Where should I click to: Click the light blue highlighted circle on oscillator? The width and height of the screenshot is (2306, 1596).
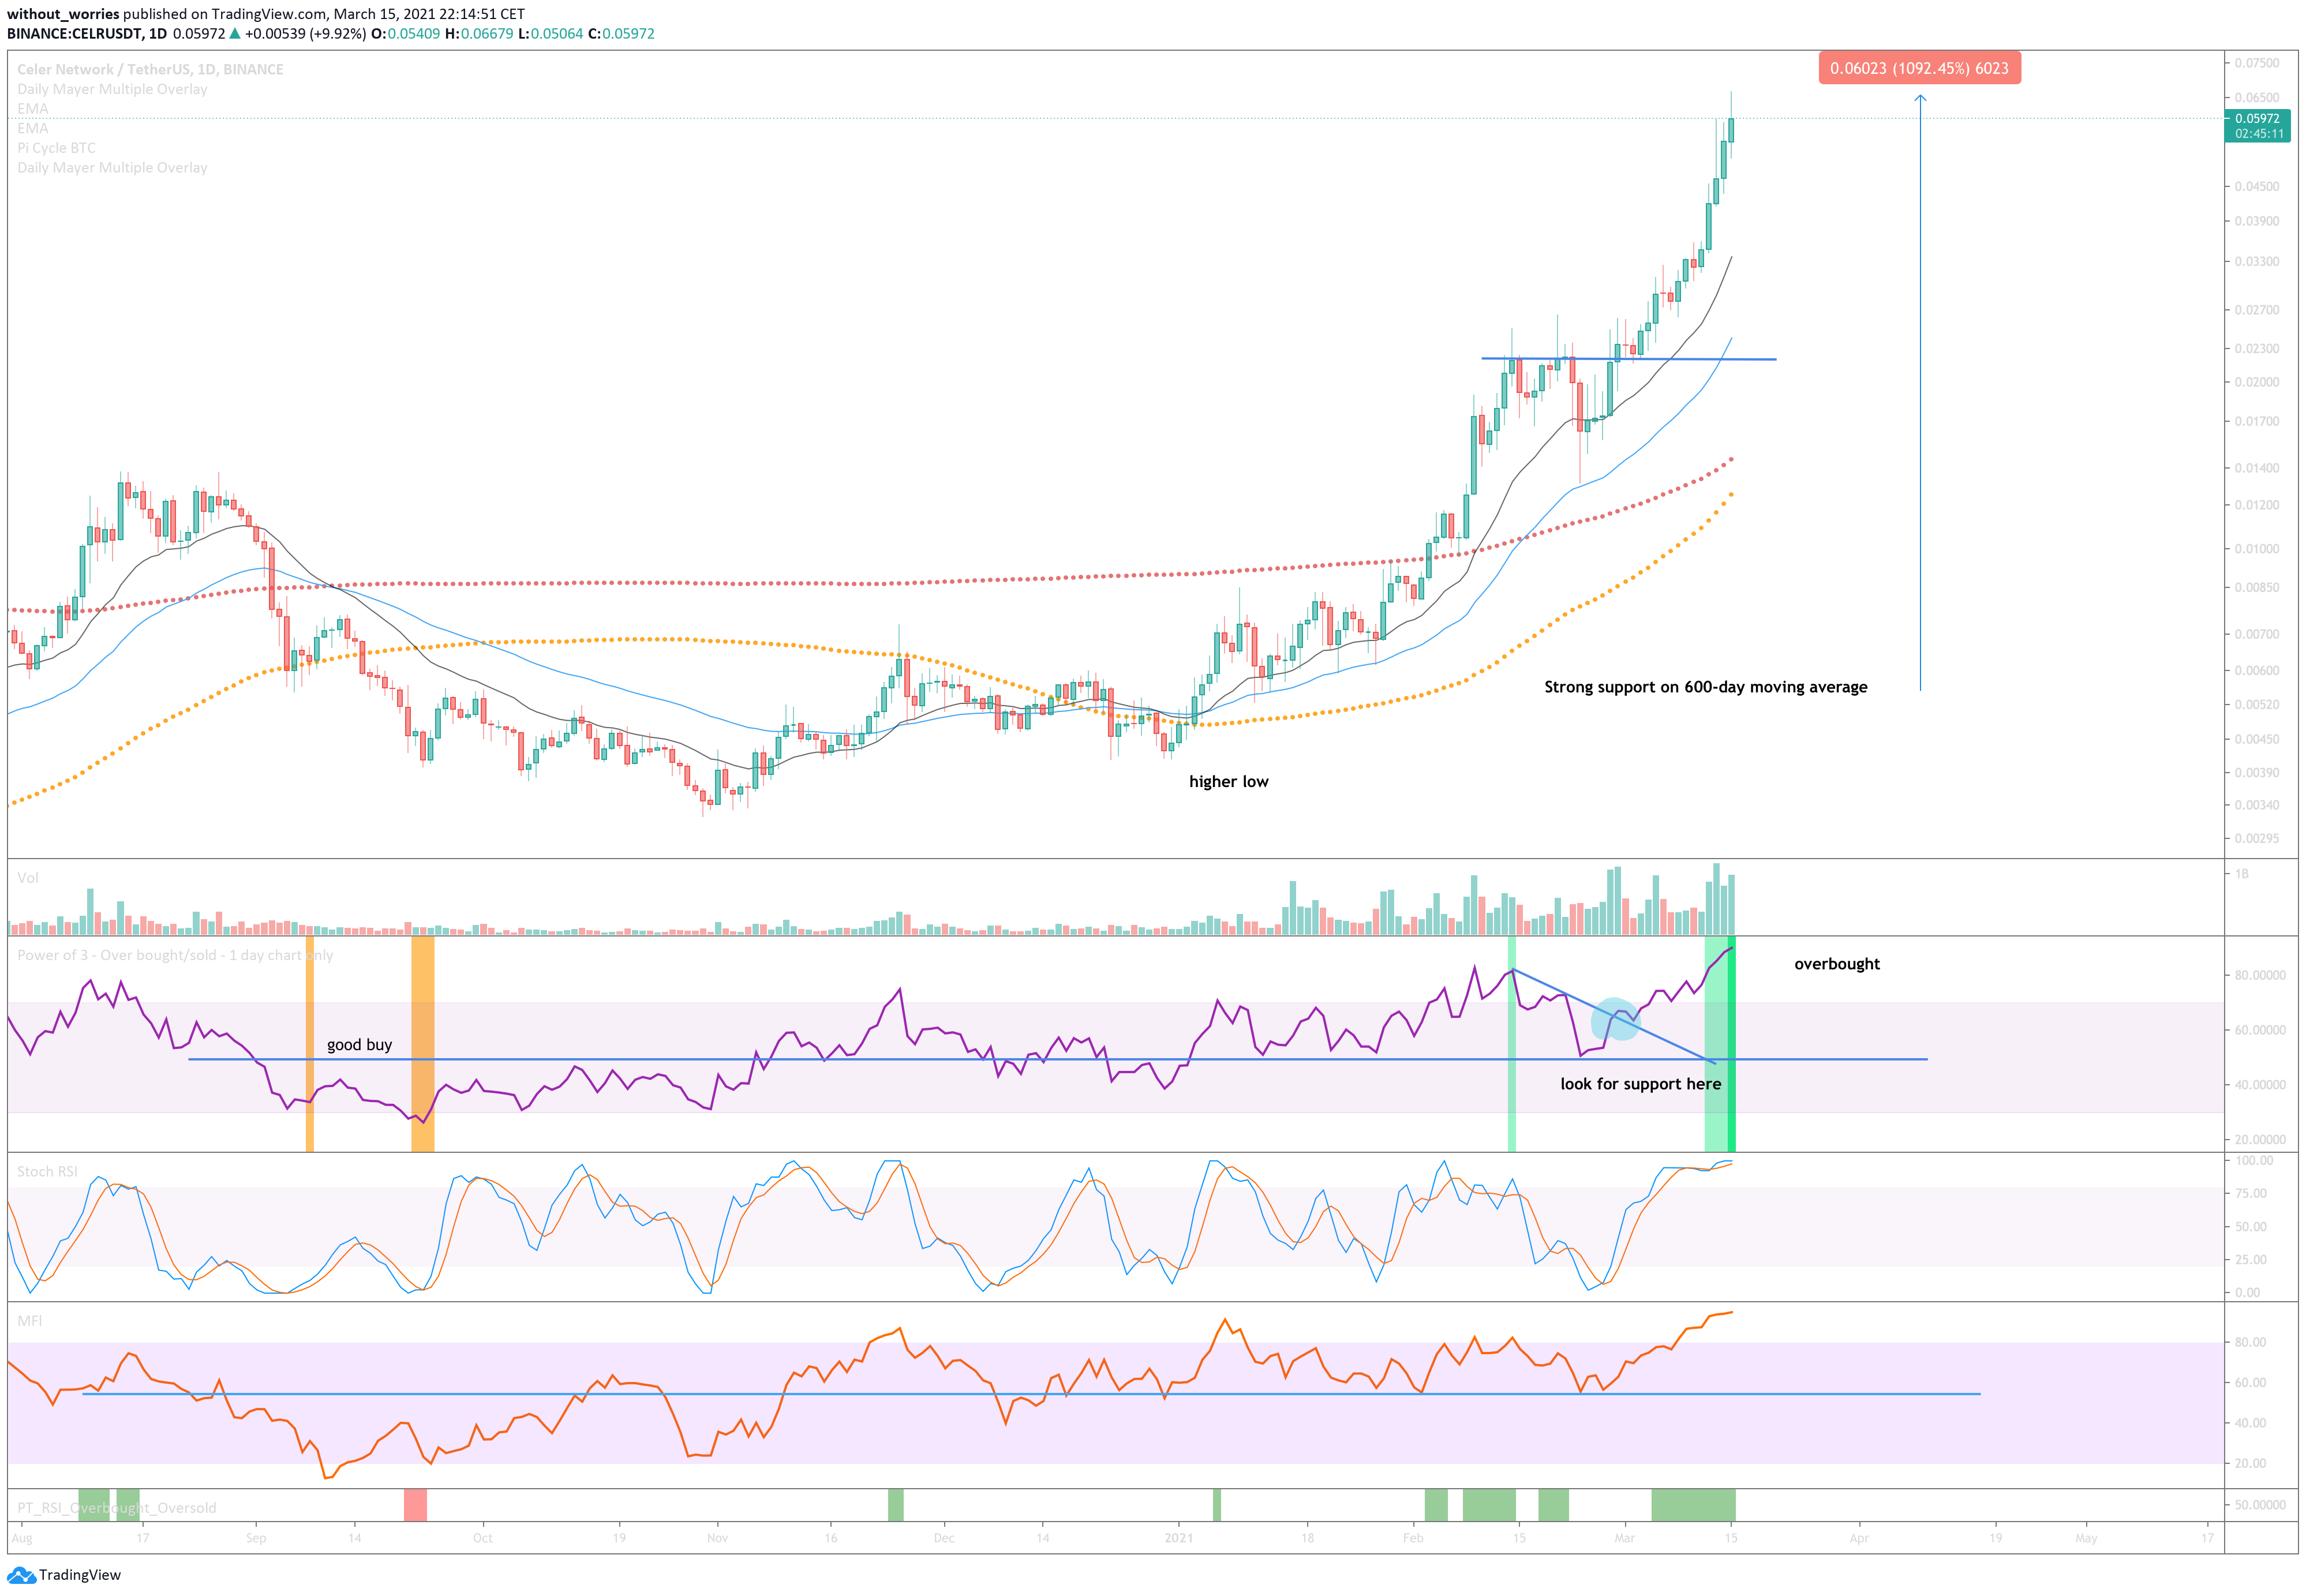coord(1615,1019)
